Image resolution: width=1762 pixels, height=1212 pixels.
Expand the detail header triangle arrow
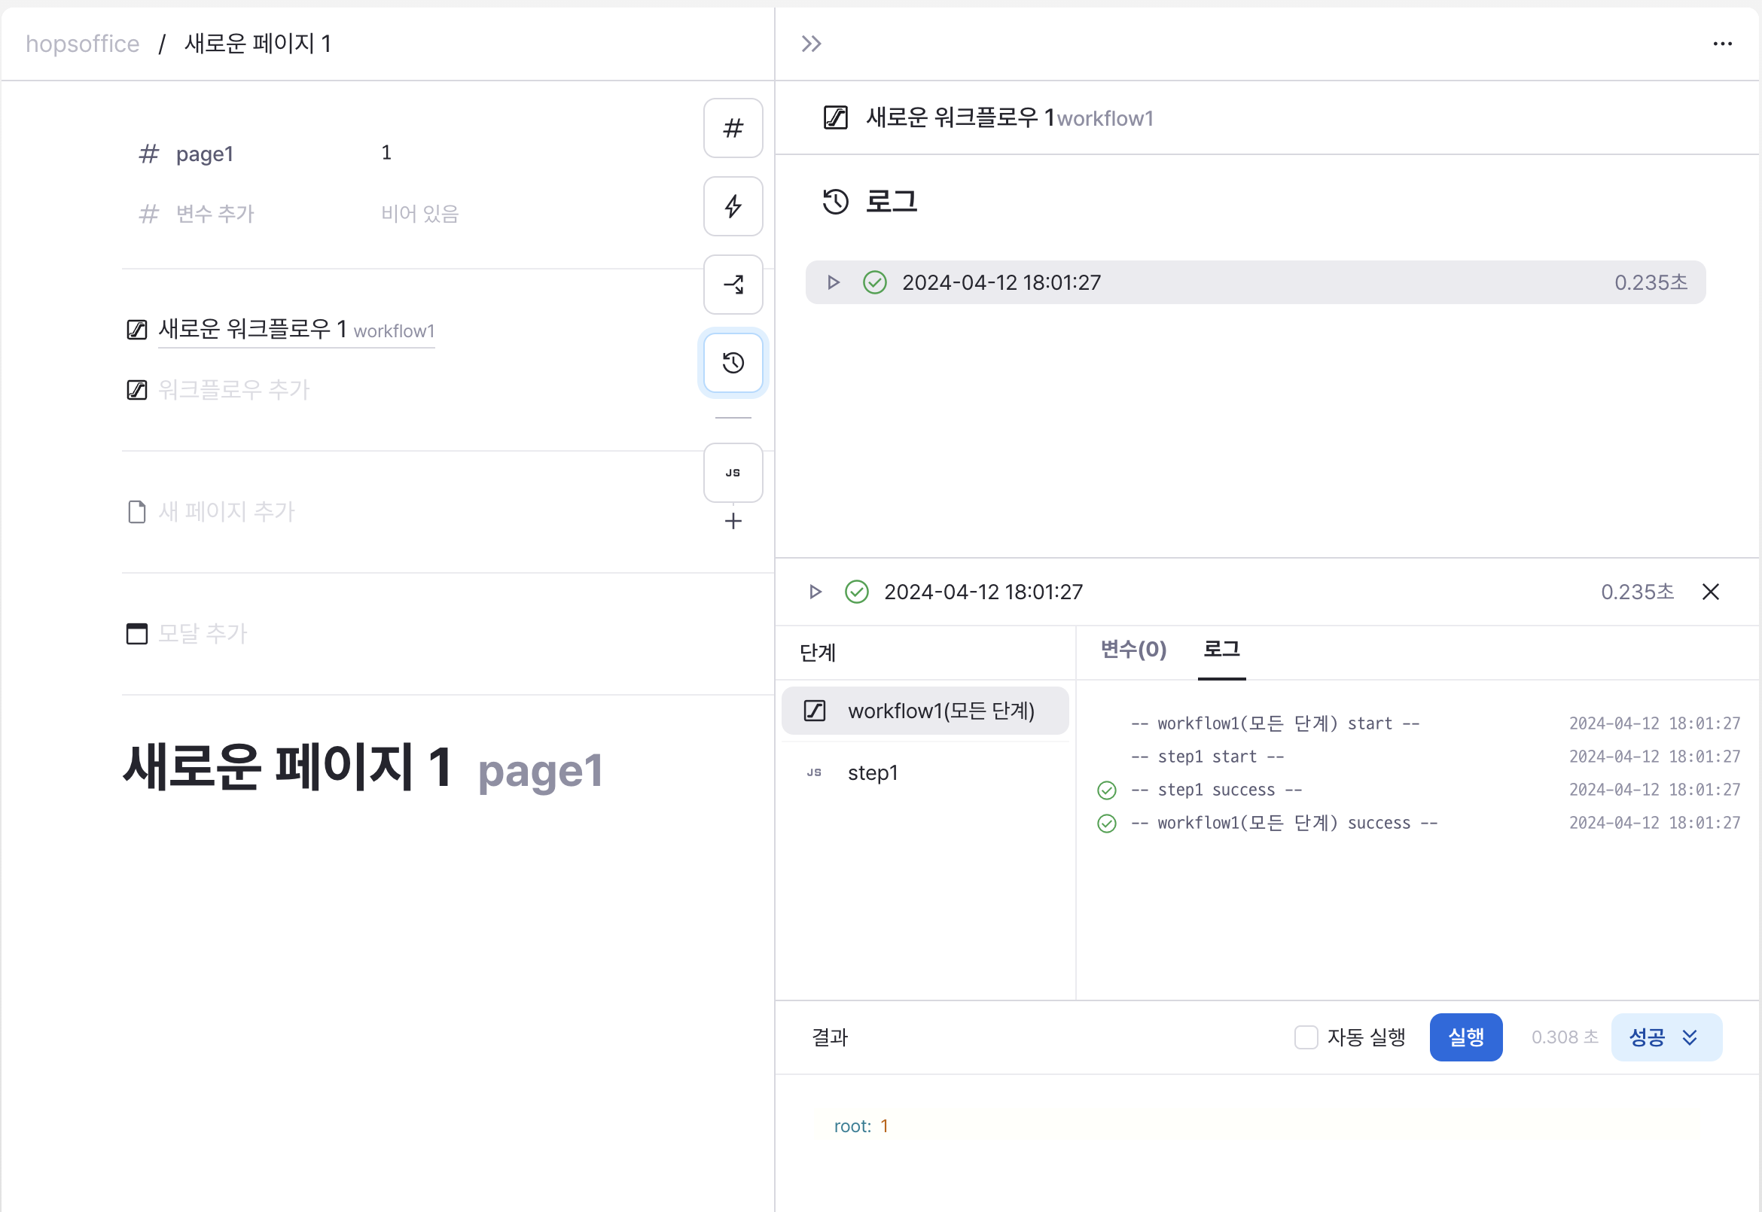pos(815,592)
